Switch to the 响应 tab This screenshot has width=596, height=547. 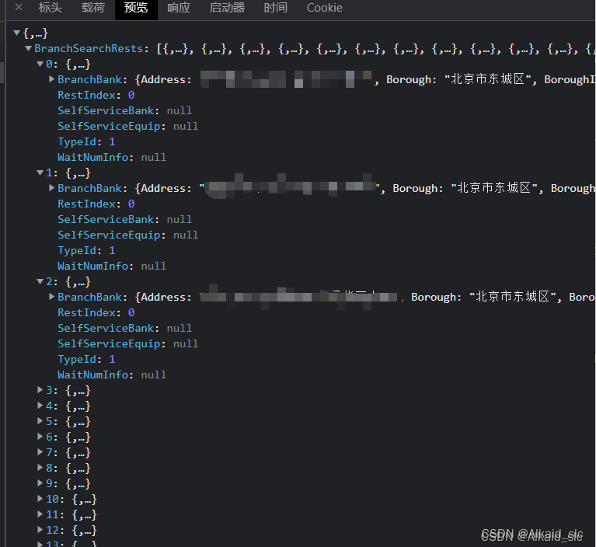(179, 8)
